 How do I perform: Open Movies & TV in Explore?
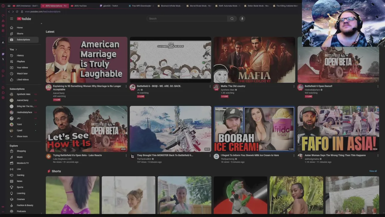[x=23, y=163]
